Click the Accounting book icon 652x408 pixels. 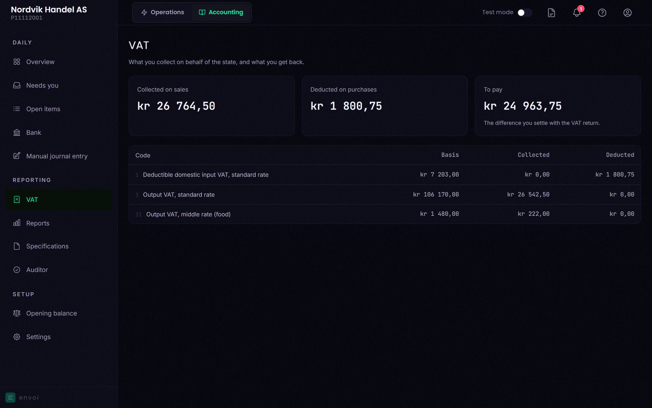pyautogui.click(x=202, y=12)
